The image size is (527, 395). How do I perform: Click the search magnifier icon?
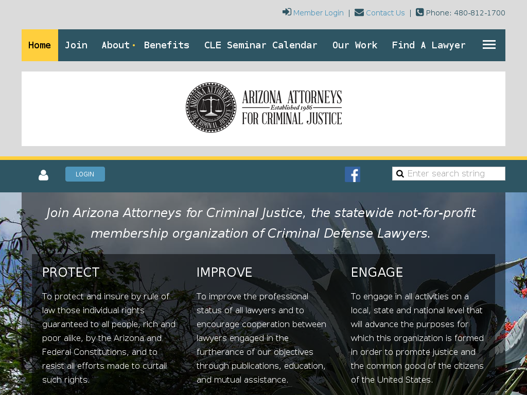pyautogui.click(x=400, y=174)
